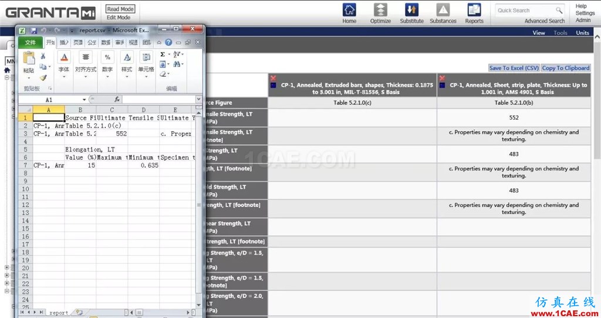Open the Customize Quick Access Toolbar dropdown

pos(71,31)
